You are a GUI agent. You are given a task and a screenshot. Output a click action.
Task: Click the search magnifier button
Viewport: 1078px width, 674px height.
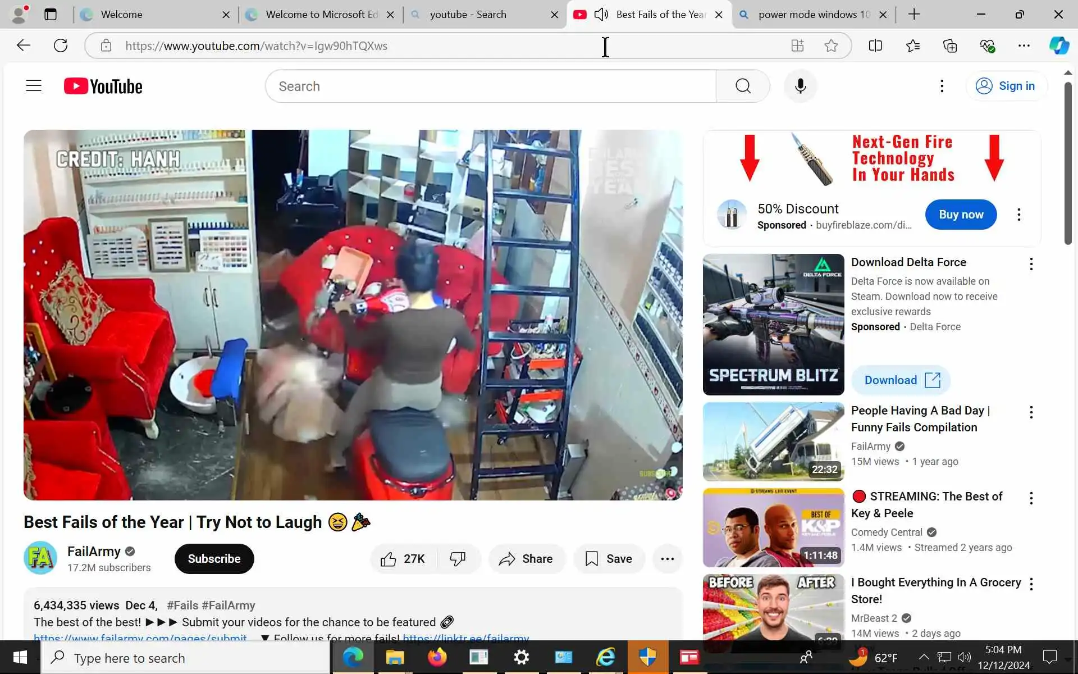click(x=743, y=86)
